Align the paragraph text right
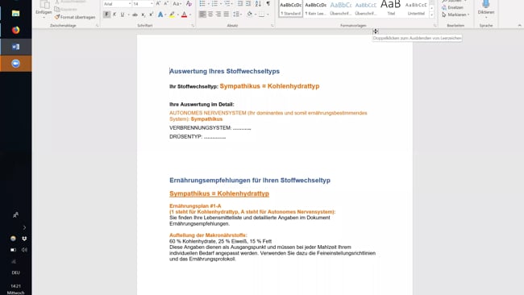 [218, 15]
